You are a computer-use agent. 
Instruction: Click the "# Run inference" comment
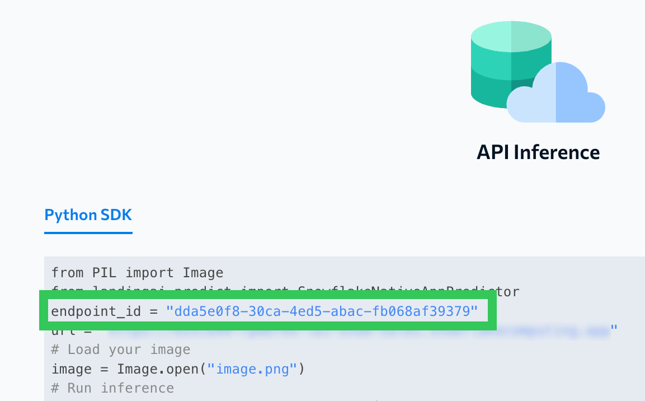[112, 388]
